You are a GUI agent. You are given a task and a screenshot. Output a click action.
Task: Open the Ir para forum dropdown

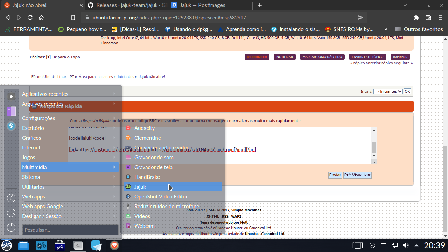[388, 91]
